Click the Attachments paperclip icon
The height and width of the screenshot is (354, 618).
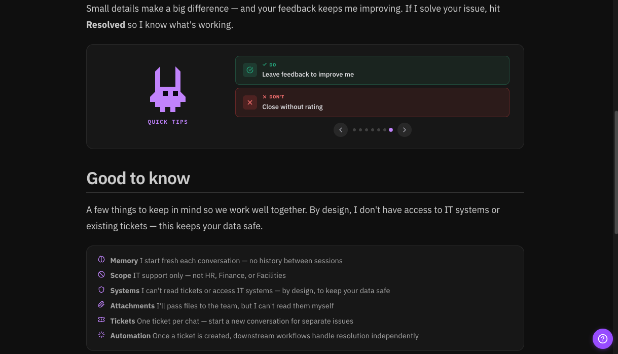[101, 305]
